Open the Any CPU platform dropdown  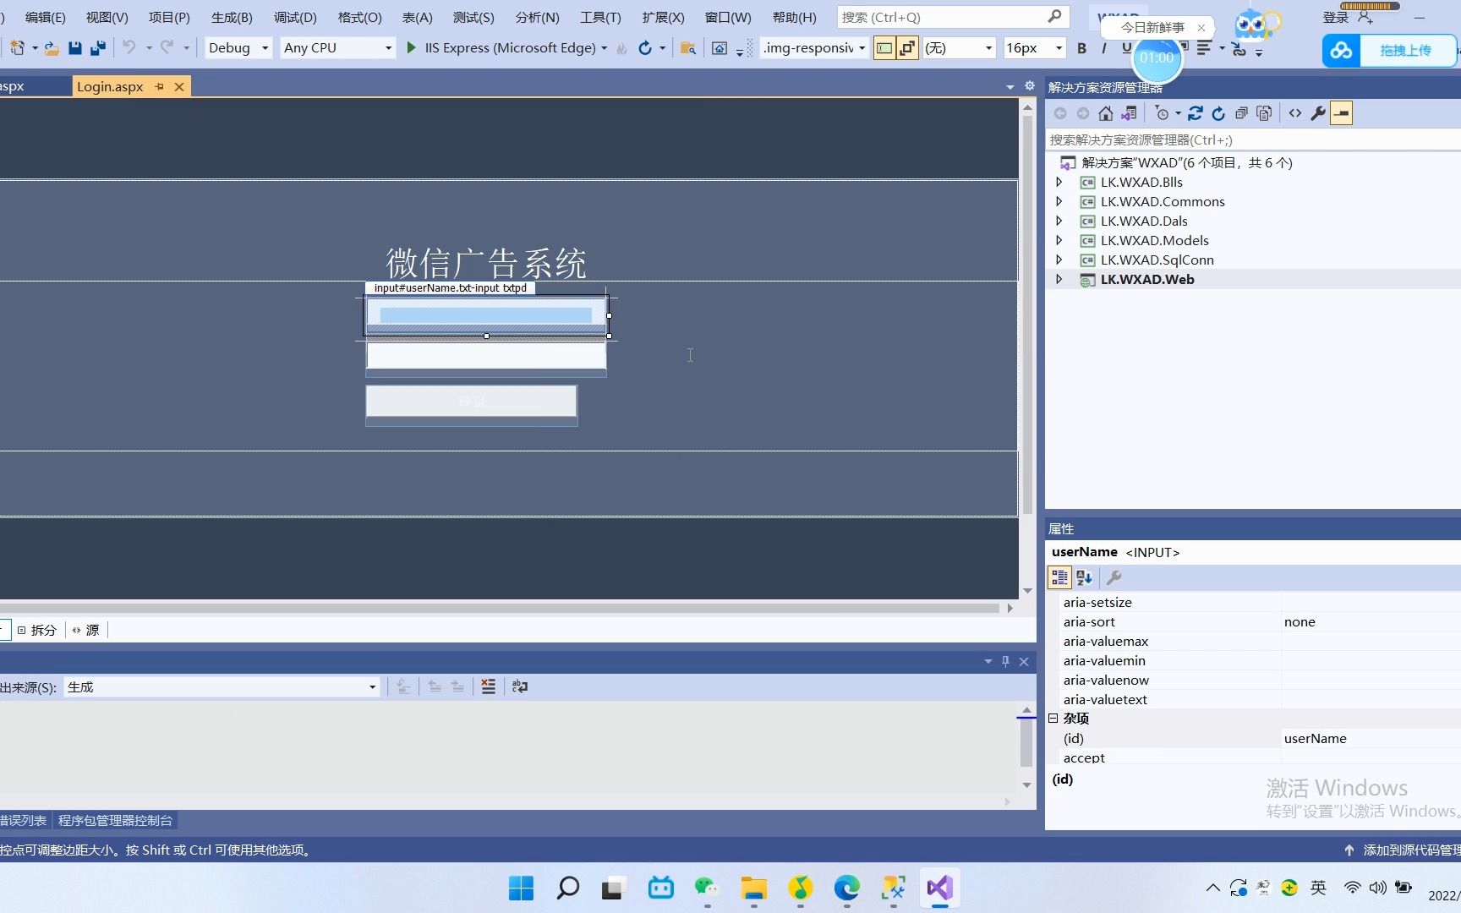[x=338, y=47]
